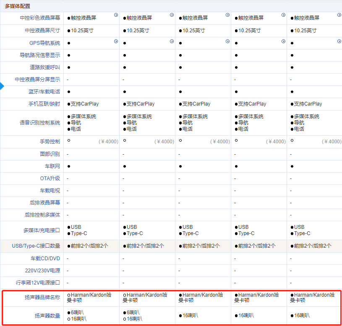Expand side panel with blue arrow on left edge
This screenshot has width=342, height=326.
pos(2,86)
